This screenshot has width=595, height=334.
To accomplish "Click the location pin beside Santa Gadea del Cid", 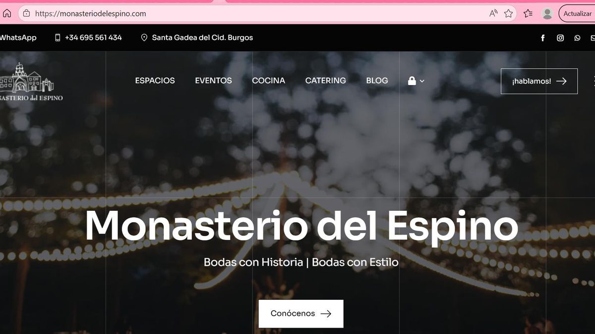I will click(144, 37).
